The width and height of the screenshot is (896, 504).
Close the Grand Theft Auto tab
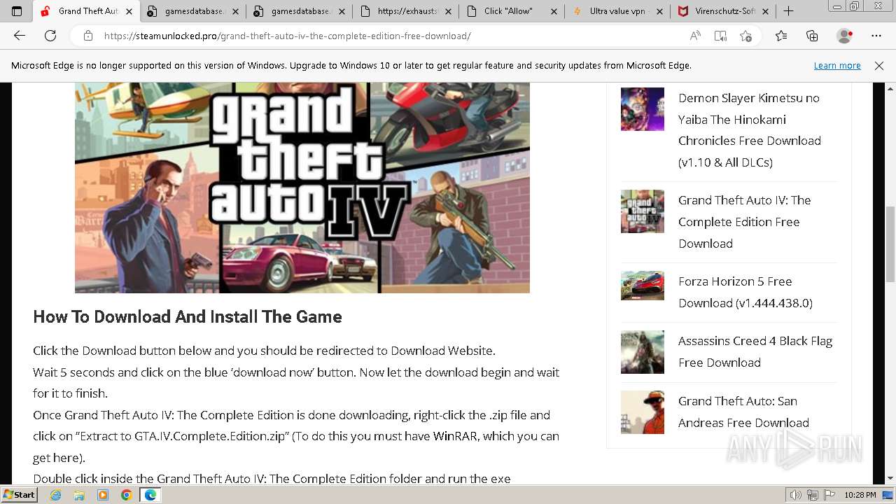point(129,11)
